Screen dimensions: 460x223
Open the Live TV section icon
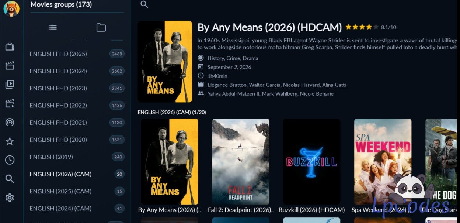click(10, 47)
